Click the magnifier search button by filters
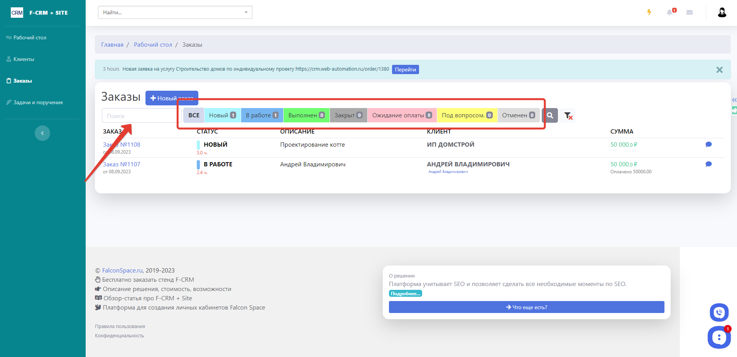The image size is (737, 357). [550, 115]
